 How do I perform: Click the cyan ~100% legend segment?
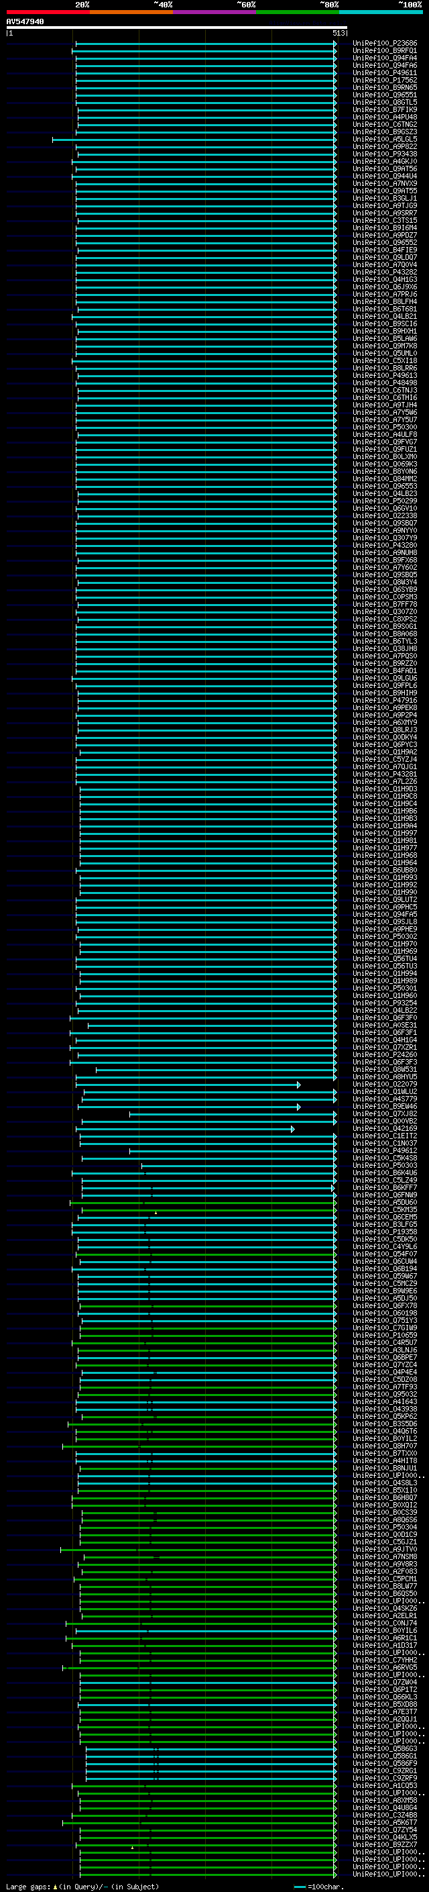point(381,12)
